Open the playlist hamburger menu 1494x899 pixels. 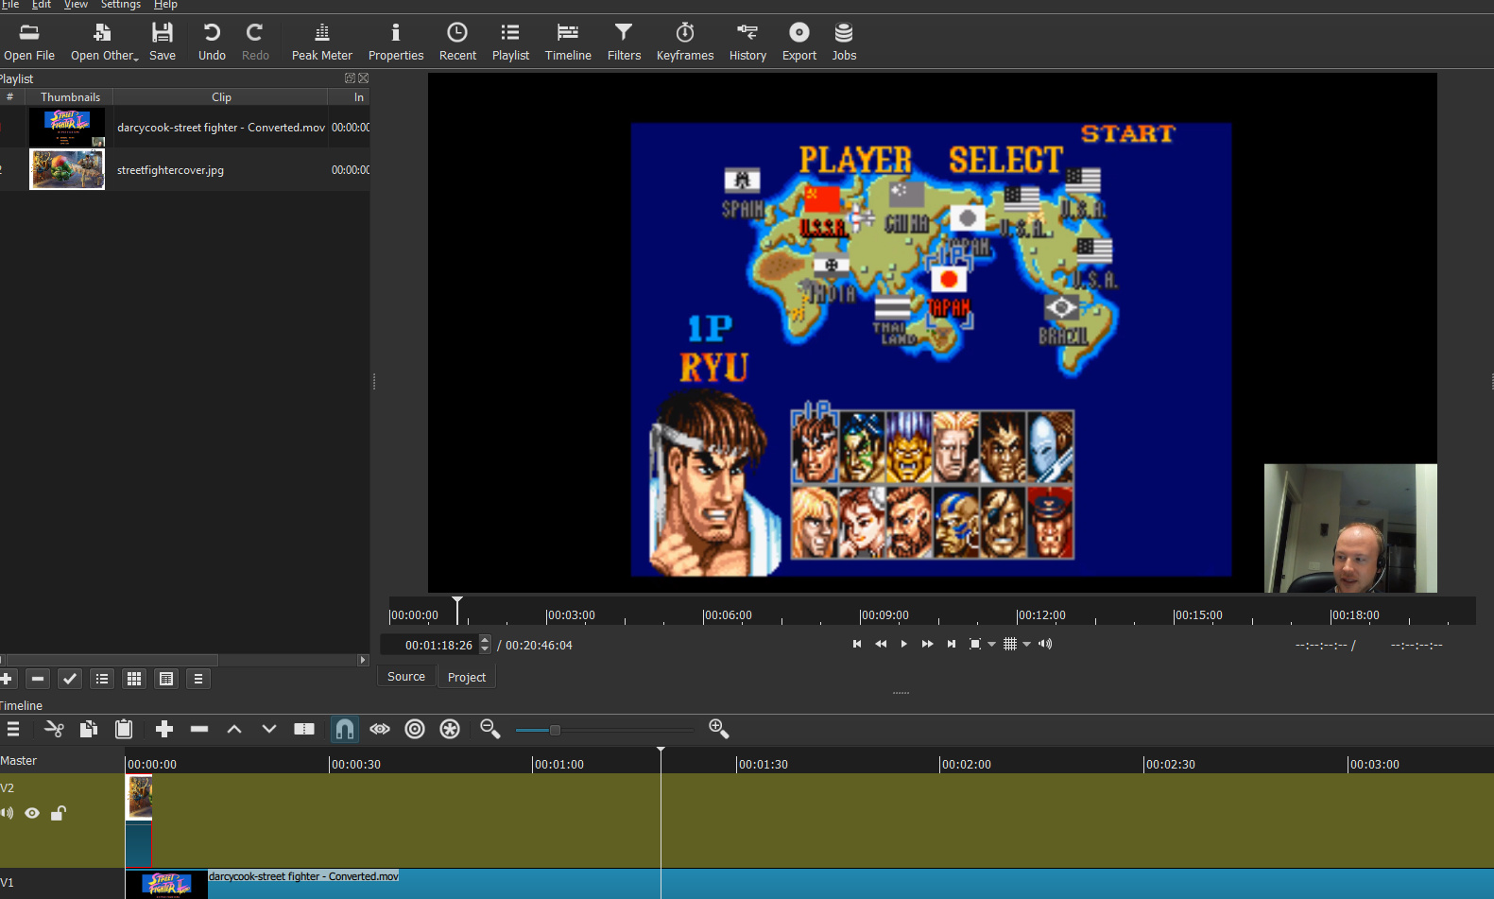(198, 679)
